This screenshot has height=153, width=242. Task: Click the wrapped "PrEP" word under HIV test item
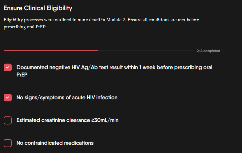click(x=22, y=74)
